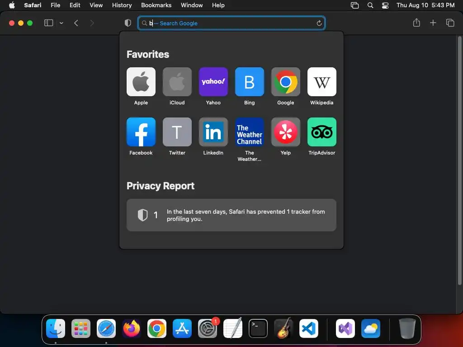Screen dimensions: 463x347
Task: Open System Settings from the Dock
Action: click(x=207, y=328)
